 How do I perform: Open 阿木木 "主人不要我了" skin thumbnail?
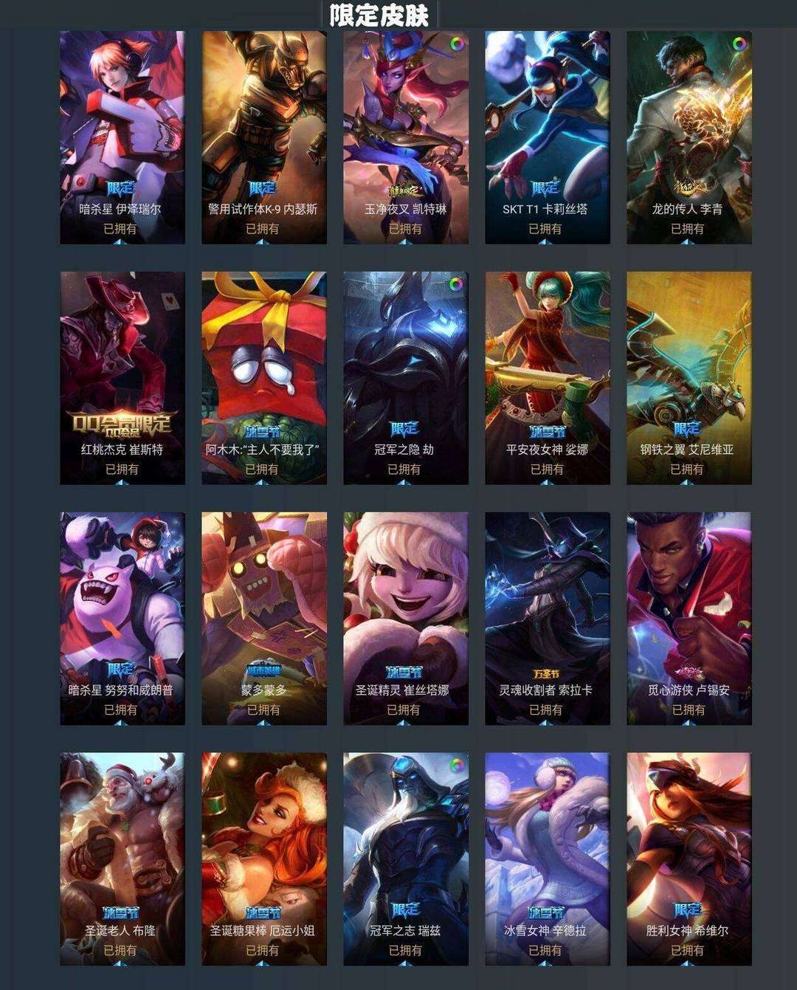[x=263, y=378]
